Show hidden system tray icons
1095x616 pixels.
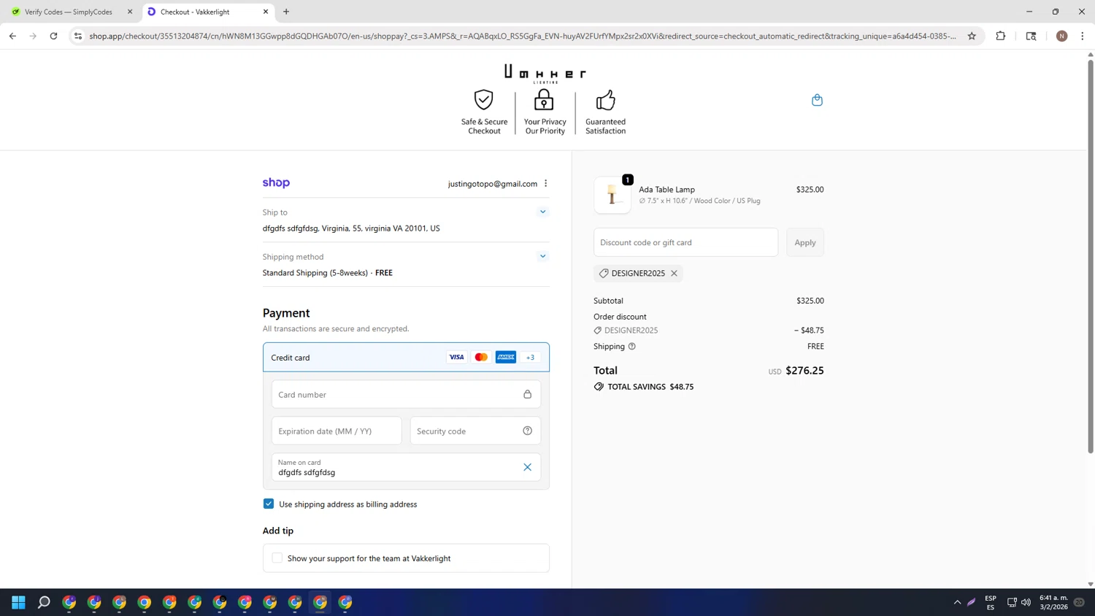957,602
